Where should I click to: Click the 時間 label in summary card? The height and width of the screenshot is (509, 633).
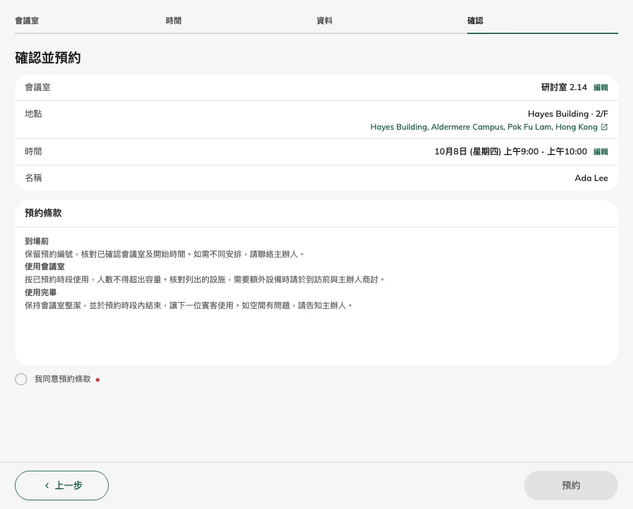[x=33, y=152]
